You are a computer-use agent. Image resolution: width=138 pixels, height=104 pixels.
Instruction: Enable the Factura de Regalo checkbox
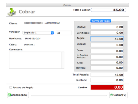(x=11, y=88)
